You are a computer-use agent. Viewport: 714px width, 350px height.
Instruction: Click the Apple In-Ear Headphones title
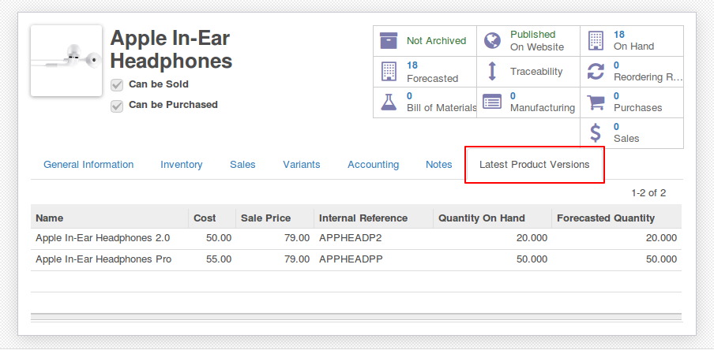coord(171,50)
